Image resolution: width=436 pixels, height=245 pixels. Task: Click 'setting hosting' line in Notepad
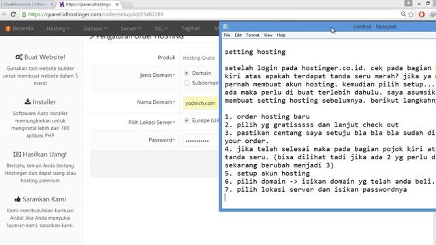255,52
